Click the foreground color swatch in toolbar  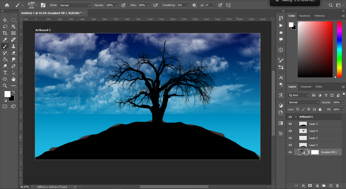click(7, 94)
